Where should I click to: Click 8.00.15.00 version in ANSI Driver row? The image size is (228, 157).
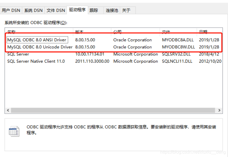coord(85,40)
